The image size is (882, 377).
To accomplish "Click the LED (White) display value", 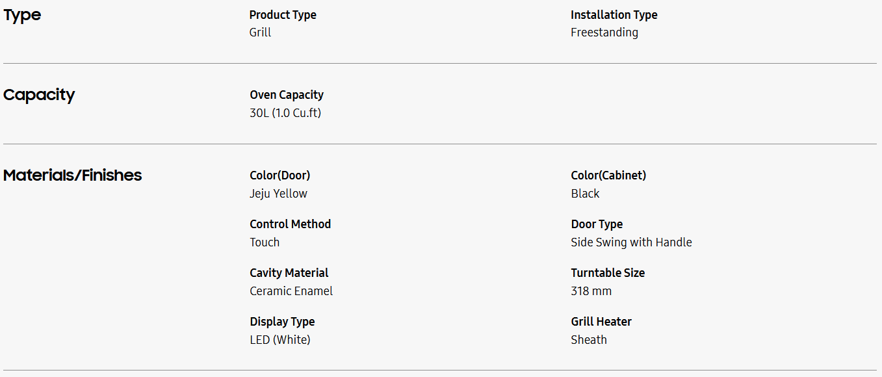I will 279,340.
